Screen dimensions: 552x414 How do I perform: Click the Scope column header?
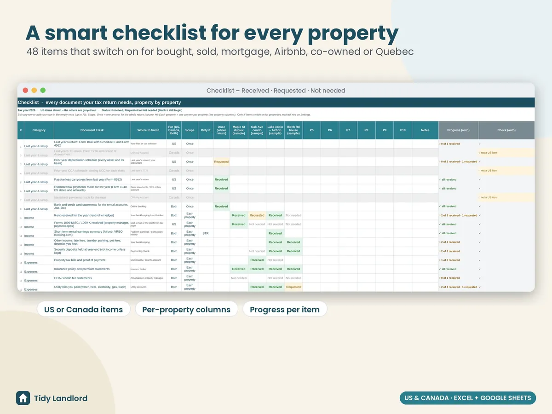tap(190, 130)
